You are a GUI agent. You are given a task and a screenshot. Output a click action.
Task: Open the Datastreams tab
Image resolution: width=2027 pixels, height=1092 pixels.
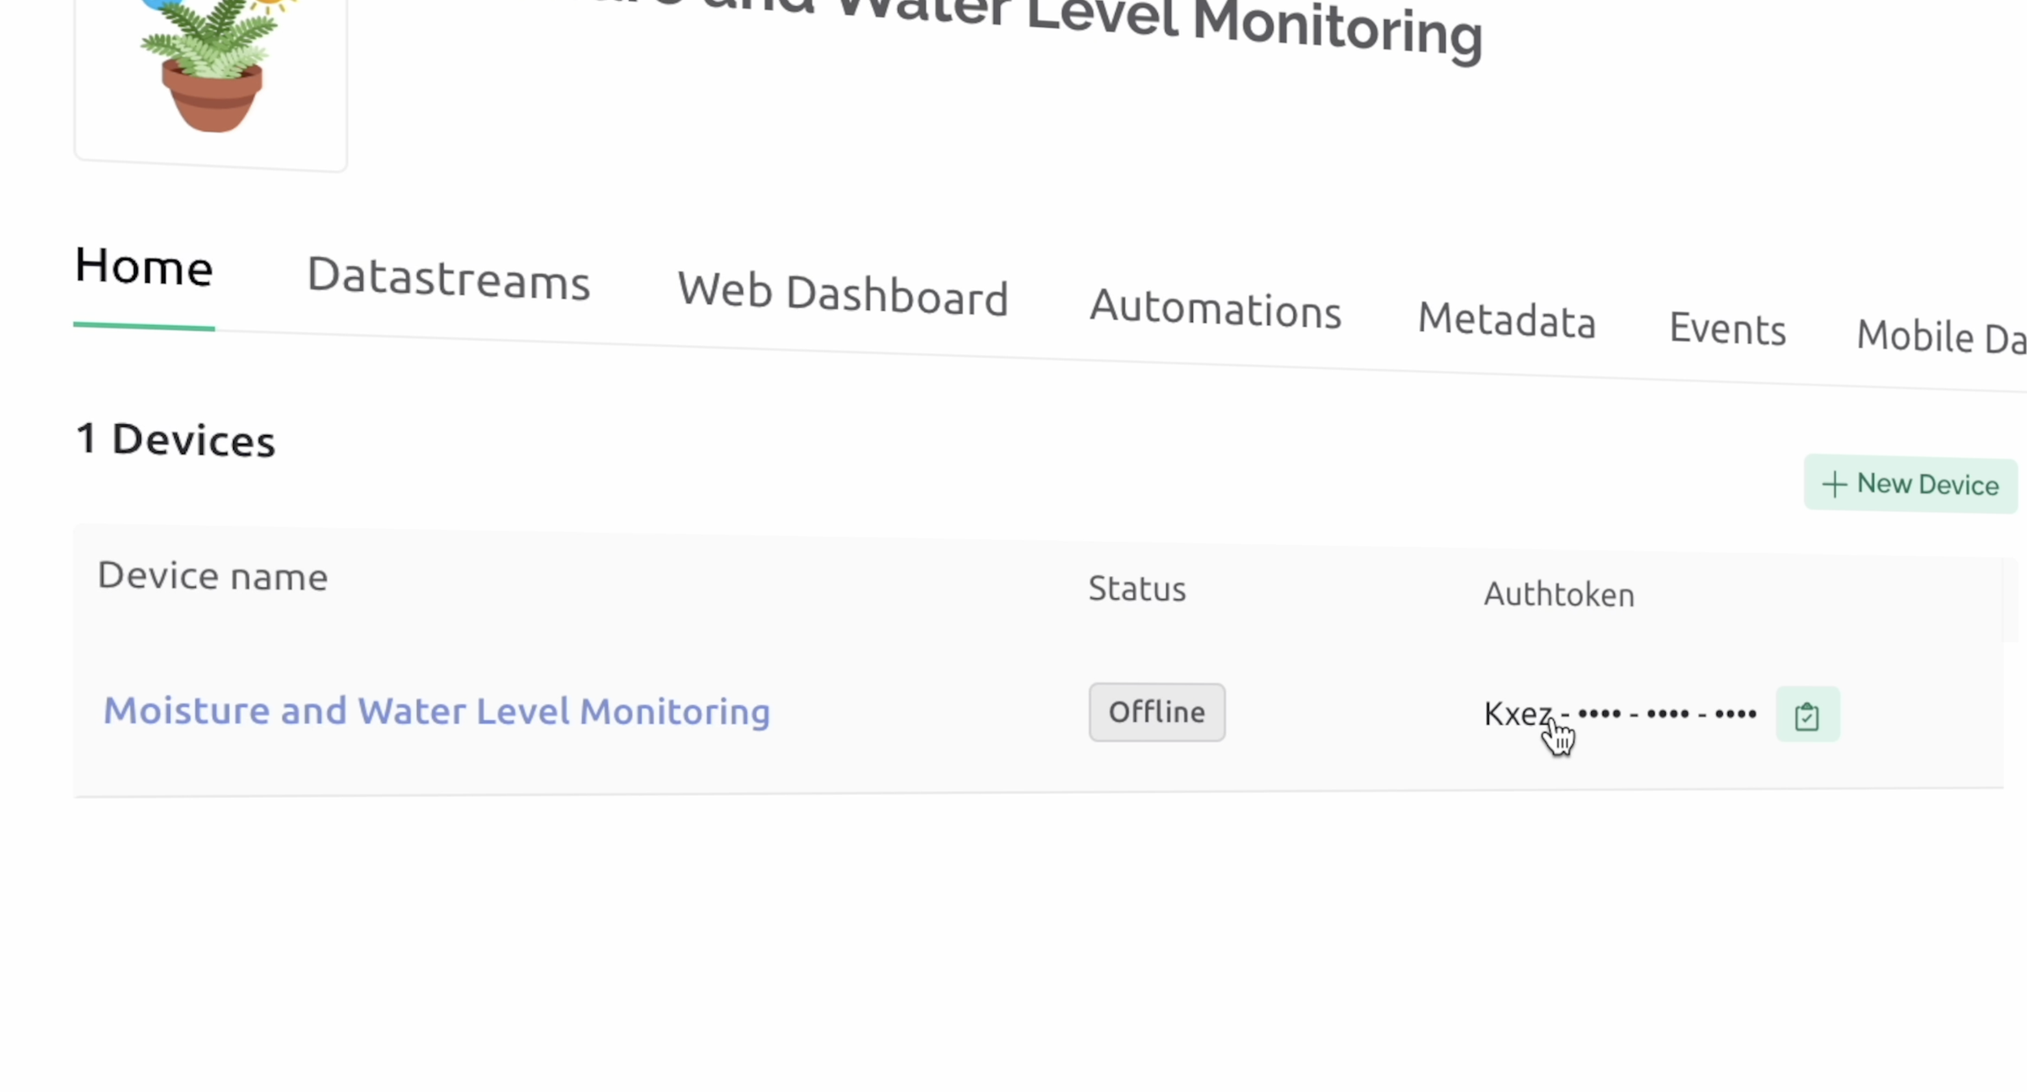click(448, 282)
